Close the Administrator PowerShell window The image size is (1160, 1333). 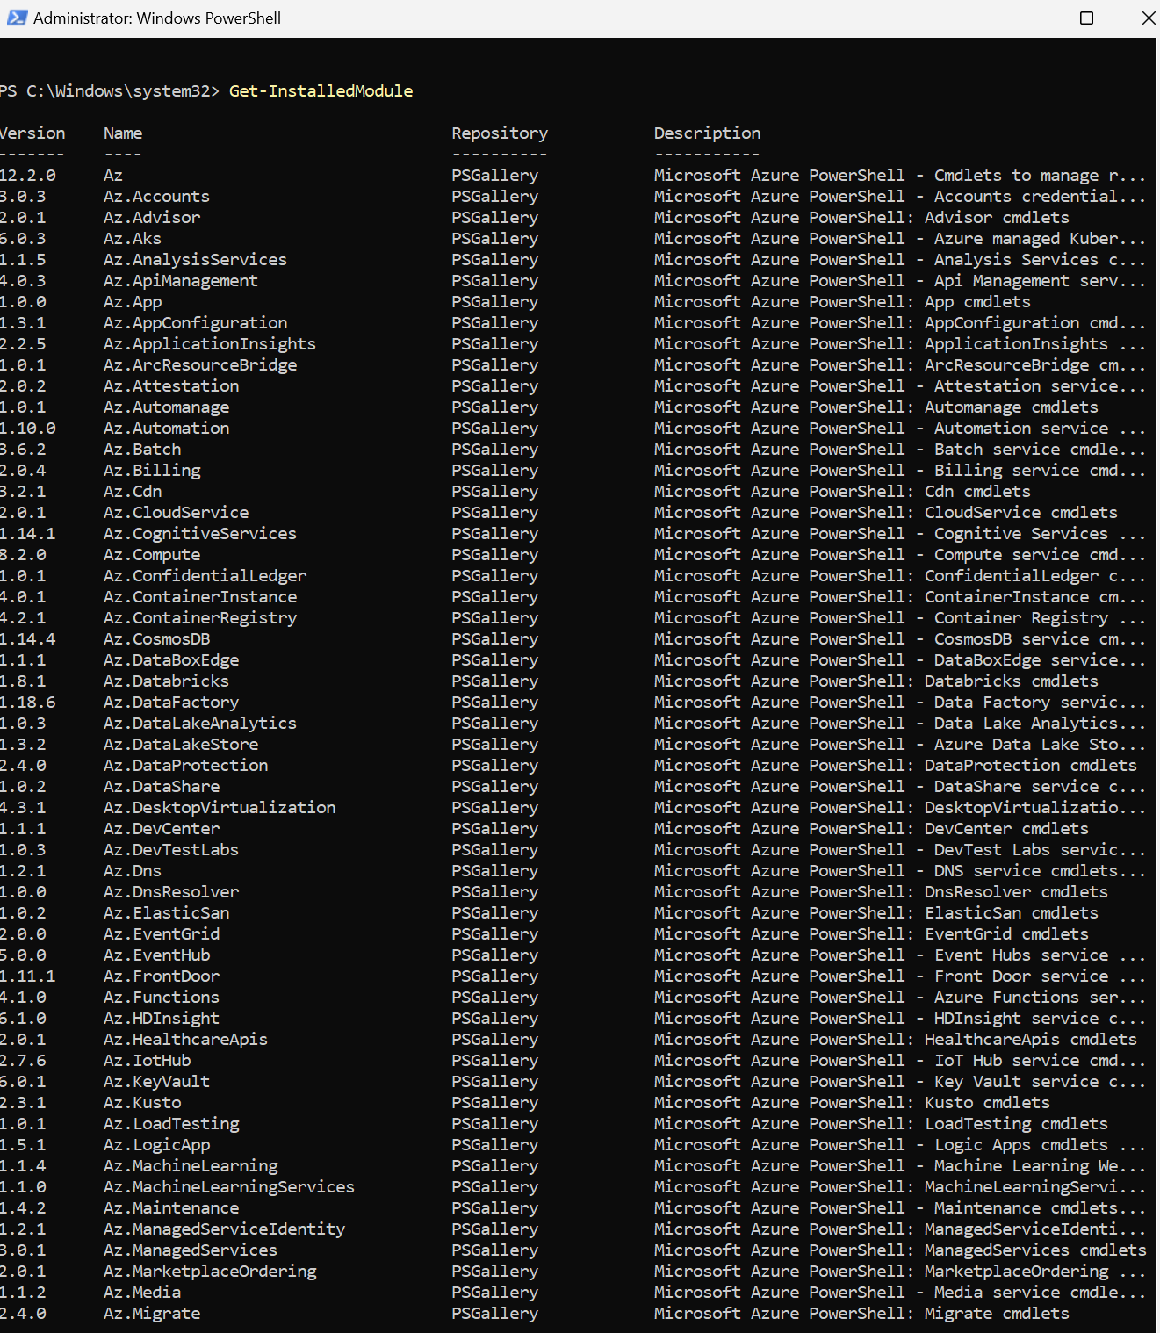coord(1148,18)
